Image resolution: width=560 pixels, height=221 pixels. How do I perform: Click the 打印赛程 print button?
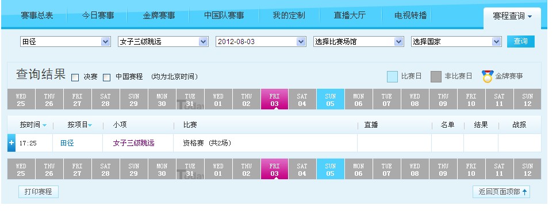coord(38,191)
